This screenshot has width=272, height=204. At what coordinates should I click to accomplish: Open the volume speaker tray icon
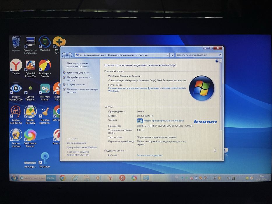(x=228, y=178)
